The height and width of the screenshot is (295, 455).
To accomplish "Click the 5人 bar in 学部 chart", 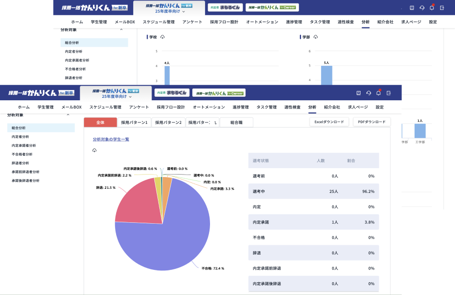I will coord(327,75).
